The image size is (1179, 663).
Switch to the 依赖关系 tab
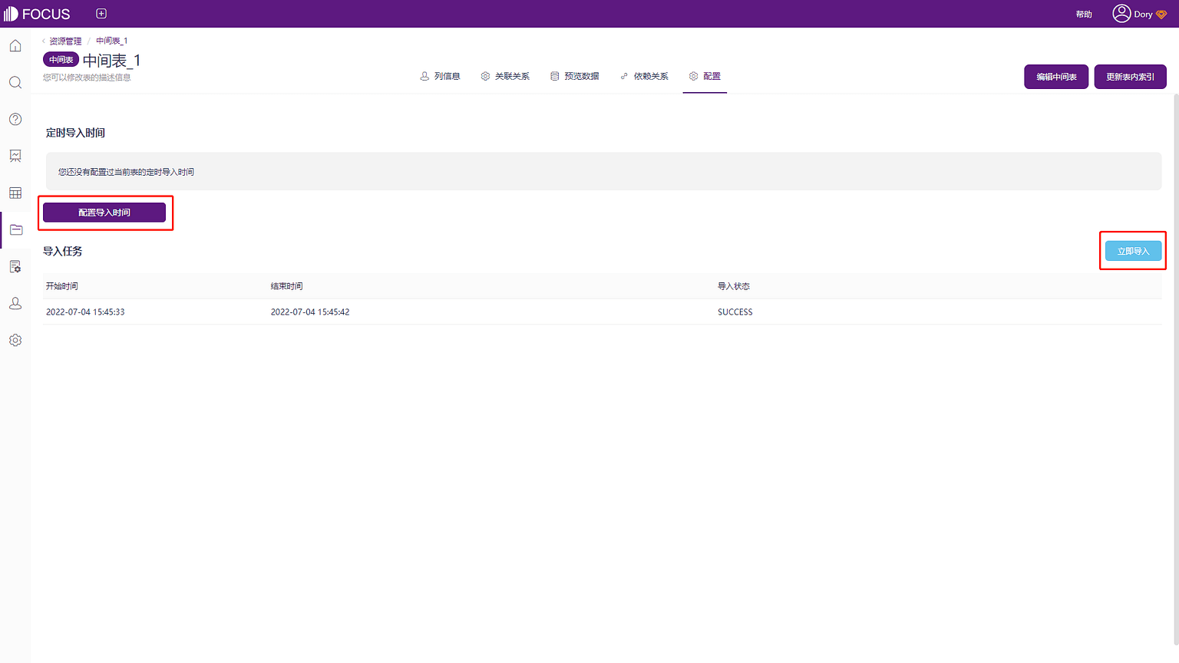(644, 76)
